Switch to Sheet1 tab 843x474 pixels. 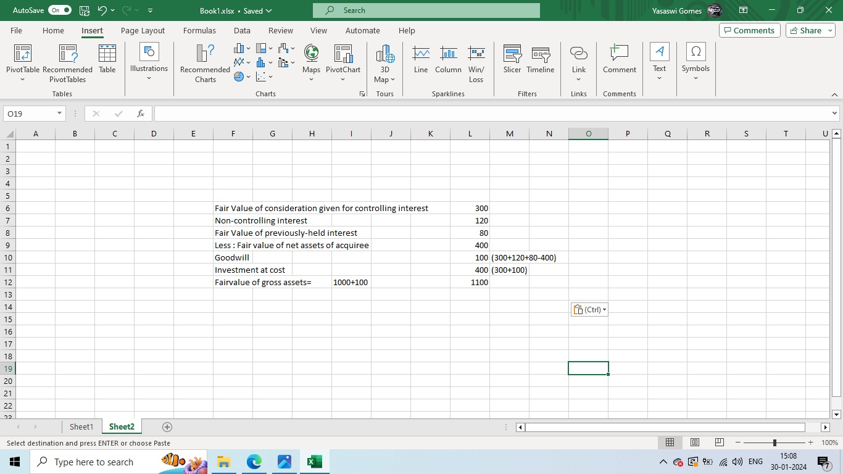pos(81,426)
